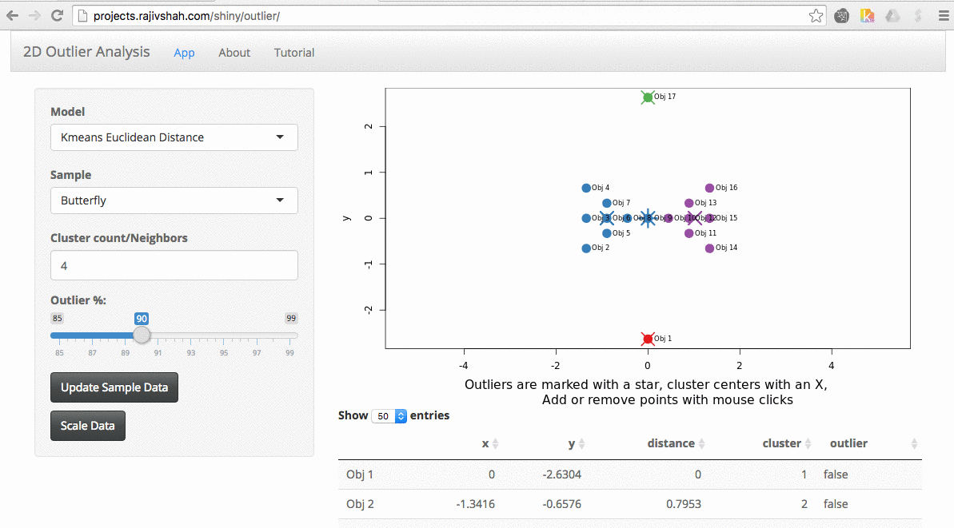Click the colorful K extension icon
Image resolution: width=954 pixels, height=528 pixels.
point(867,15)
